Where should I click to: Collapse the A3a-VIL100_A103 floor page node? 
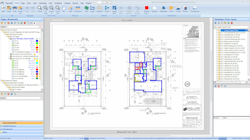click(x=9, y=39)
